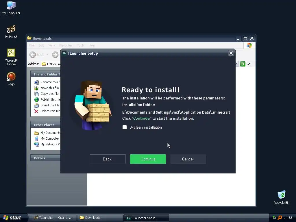Click the Ready to install! heading
296x222 pixels.
click(x=151, y=90)
